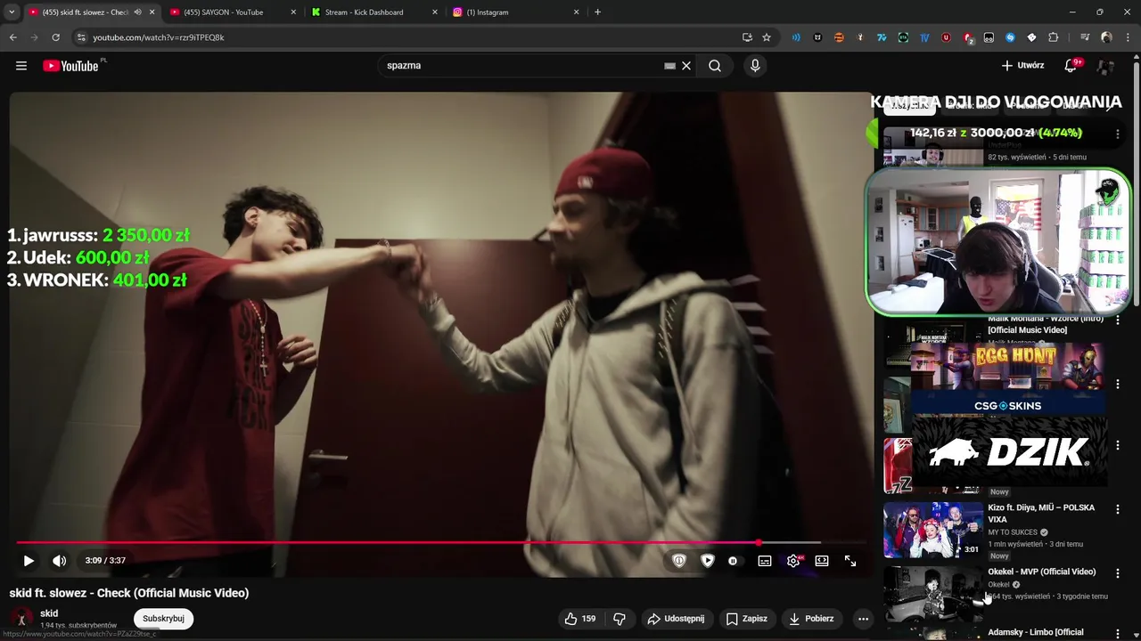Open the Okekel - MVP thumbnail
This screenshot has height=641, width=1141.
coord(932,594)
